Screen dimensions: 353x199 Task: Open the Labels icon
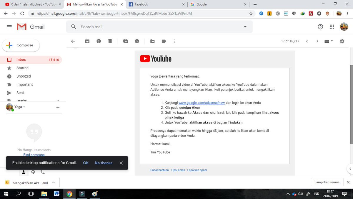[x=164, y=41]
